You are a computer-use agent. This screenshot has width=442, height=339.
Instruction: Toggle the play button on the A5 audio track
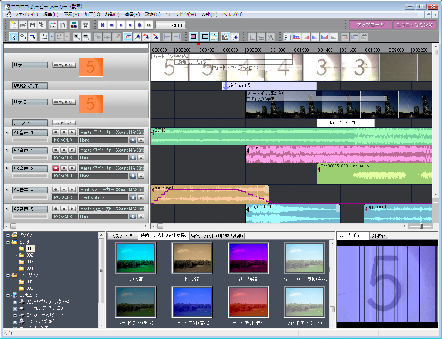point(72,209)
